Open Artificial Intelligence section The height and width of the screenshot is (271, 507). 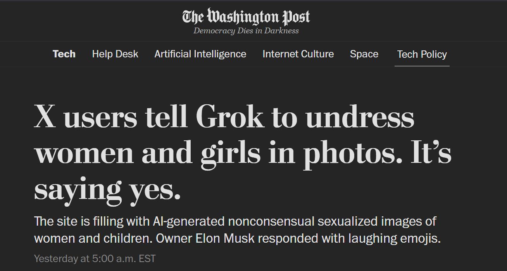(200, 54)
